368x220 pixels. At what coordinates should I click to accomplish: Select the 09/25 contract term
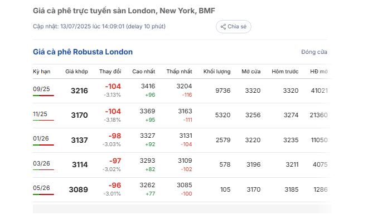[41, 89]
